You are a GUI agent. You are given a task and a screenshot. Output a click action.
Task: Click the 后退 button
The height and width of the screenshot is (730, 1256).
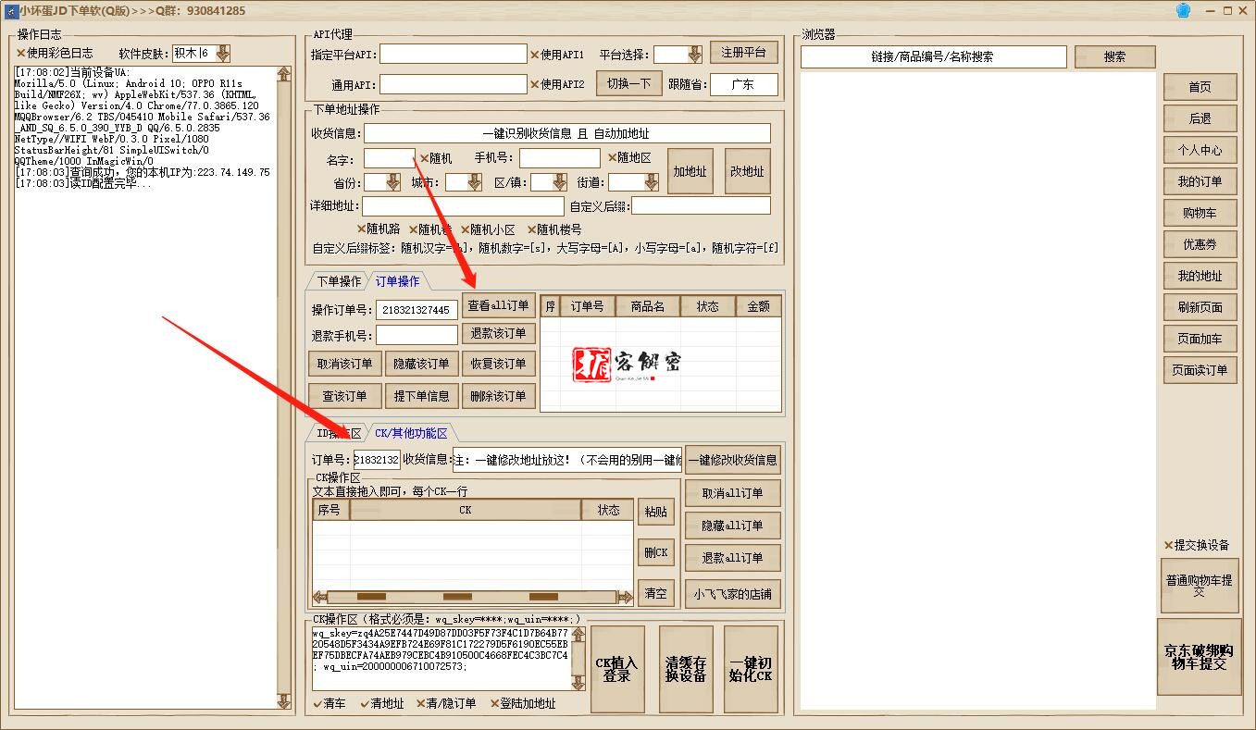[1200, 118]
